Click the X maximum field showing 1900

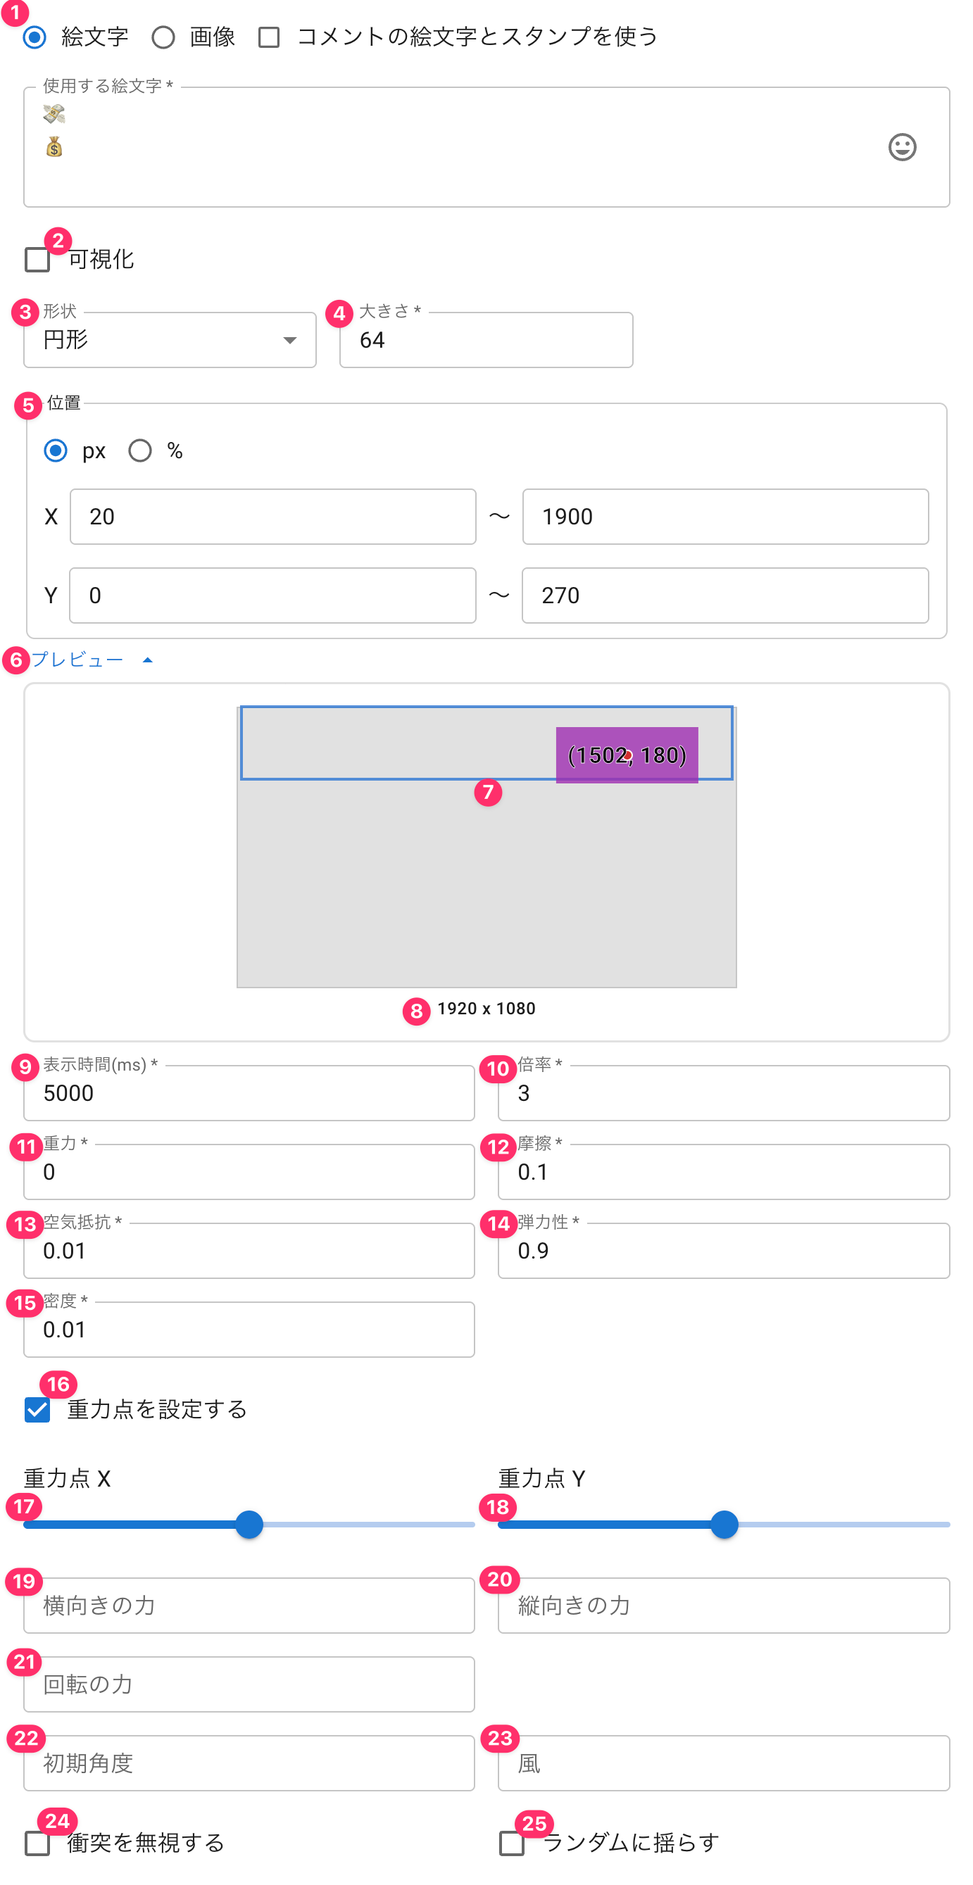pos(724,517)
